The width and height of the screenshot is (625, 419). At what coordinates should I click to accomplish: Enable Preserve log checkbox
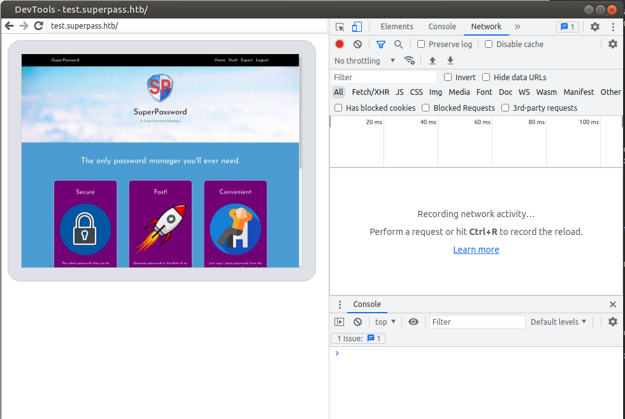click(421, 44)
